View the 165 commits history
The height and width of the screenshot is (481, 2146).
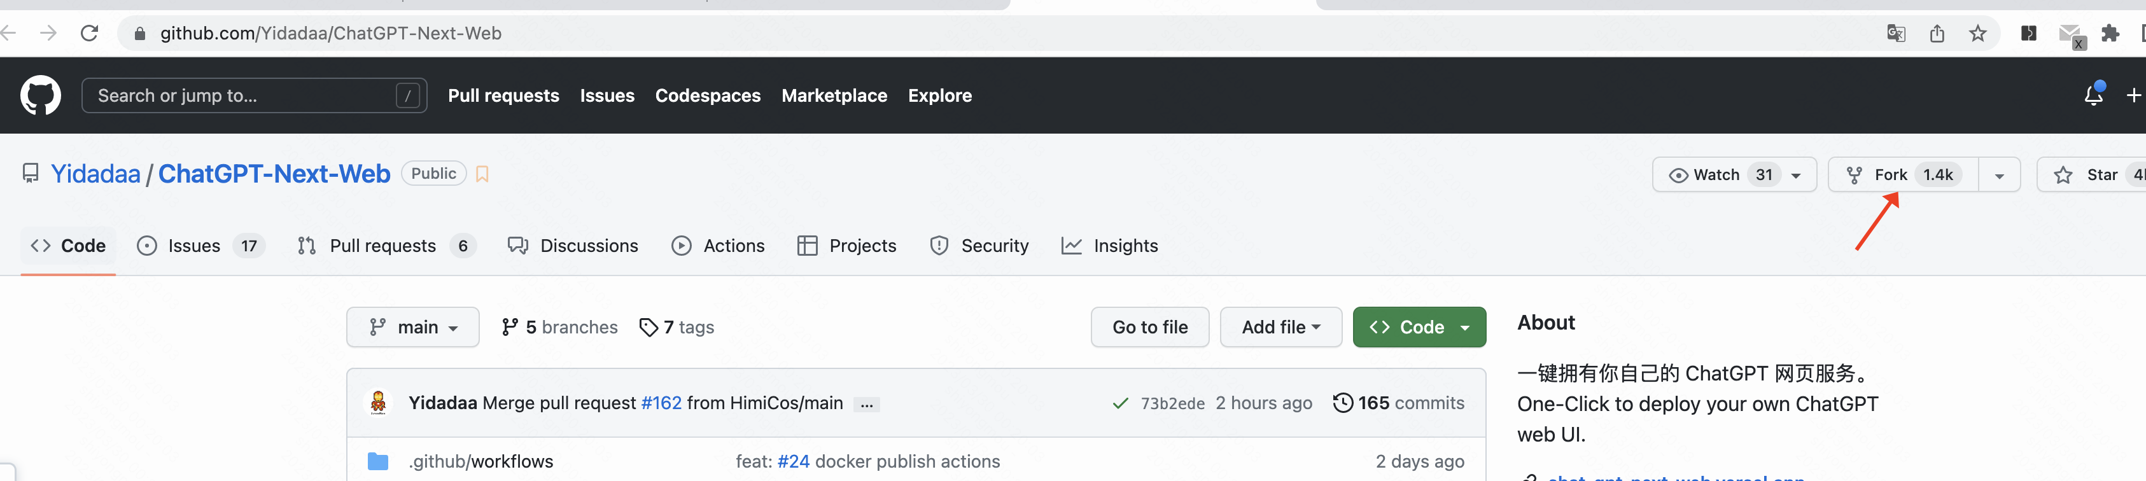pyautogui.click(x=1399, y=403)
